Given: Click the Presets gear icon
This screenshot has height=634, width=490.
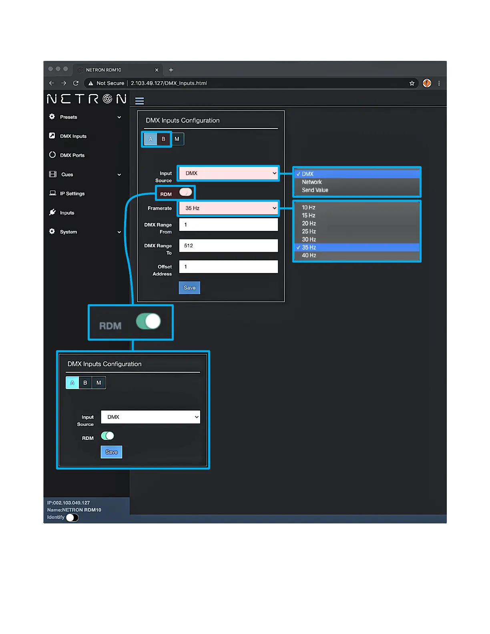Looking at the screenshot, I should pos(52,117).
